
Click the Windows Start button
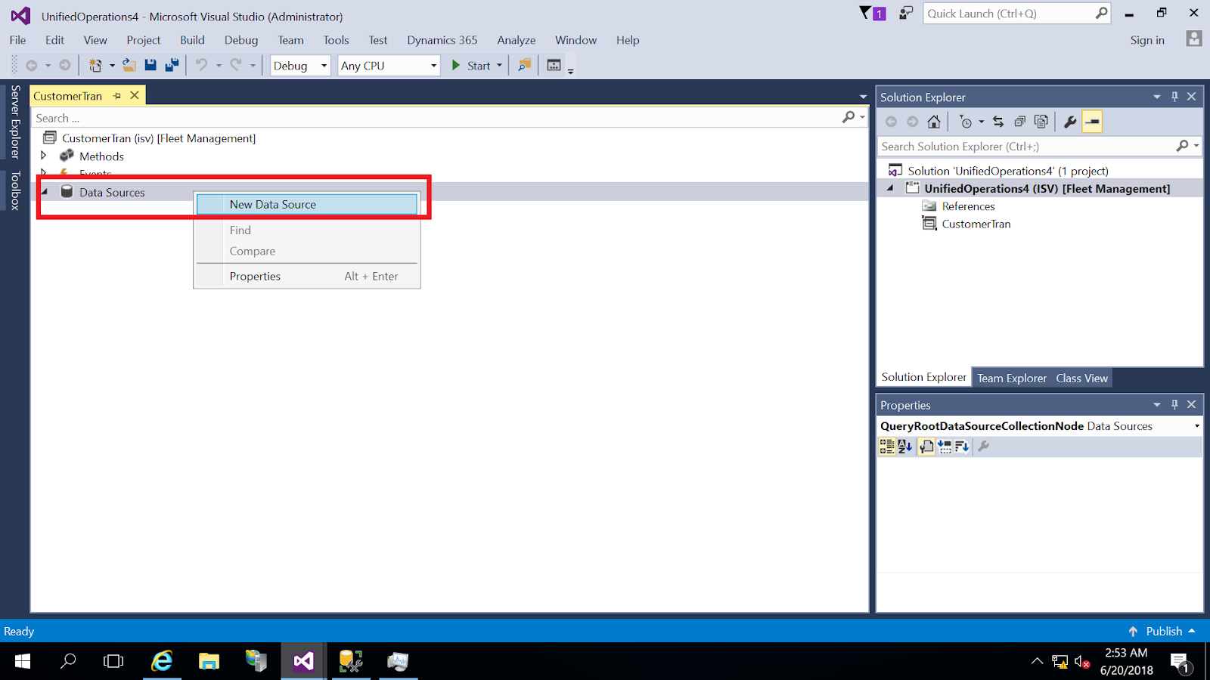[23, 661]
